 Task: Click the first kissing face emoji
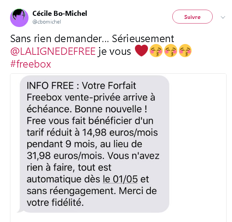tap(156, 51)
